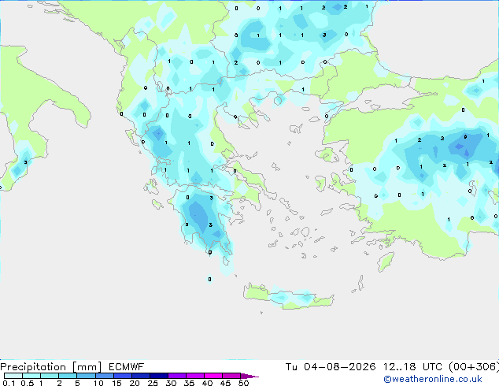Click the 1–2 mm legend color swatch
The image size is (499, 386).
coord(50,376)
